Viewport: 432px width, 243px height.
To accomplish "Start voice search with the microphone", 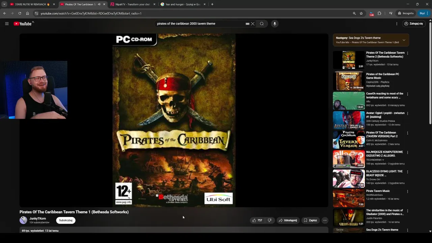I will pyautogui.click(x=275, y=24).
